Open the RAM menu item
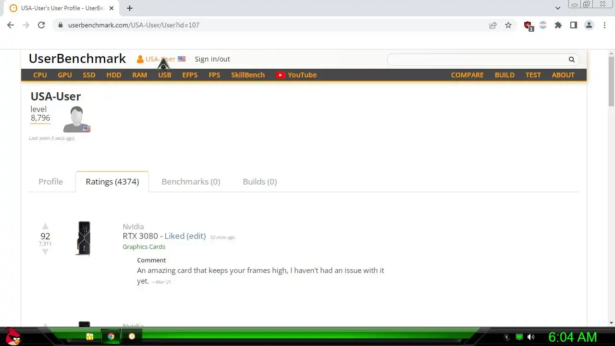The height and width of the screenshot is (346, 615). point(140,75)
